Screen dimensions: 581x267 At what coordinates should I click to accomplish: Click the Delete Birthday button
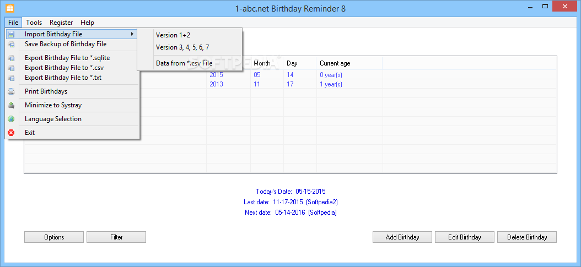[527, 237]
